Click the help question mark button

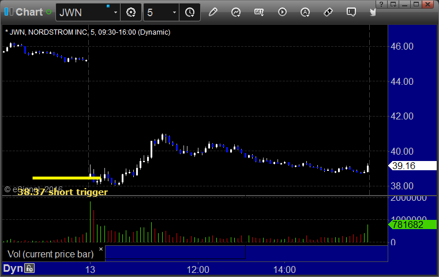pyautogui.click(x=381, y=4)
